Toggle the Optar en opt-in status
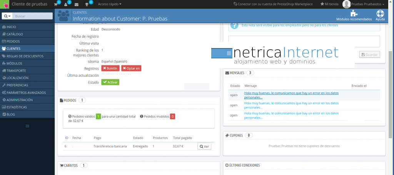The width and height of the screenshot is (394, 175). 131,68
